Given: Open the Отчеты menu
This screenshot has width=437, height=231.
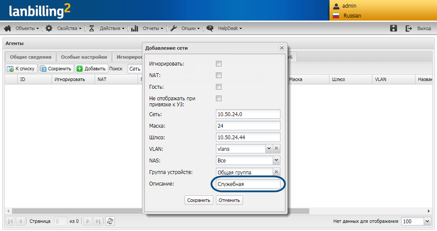Looking at the screenshot, I should 153,28.
